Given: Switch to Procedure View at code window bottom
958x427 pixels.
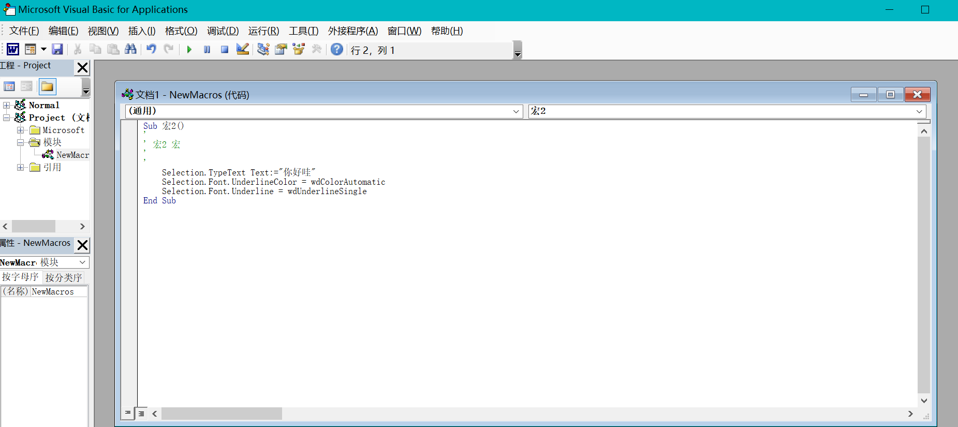Looking at the screenshot, I should click(x=127, y=413).
